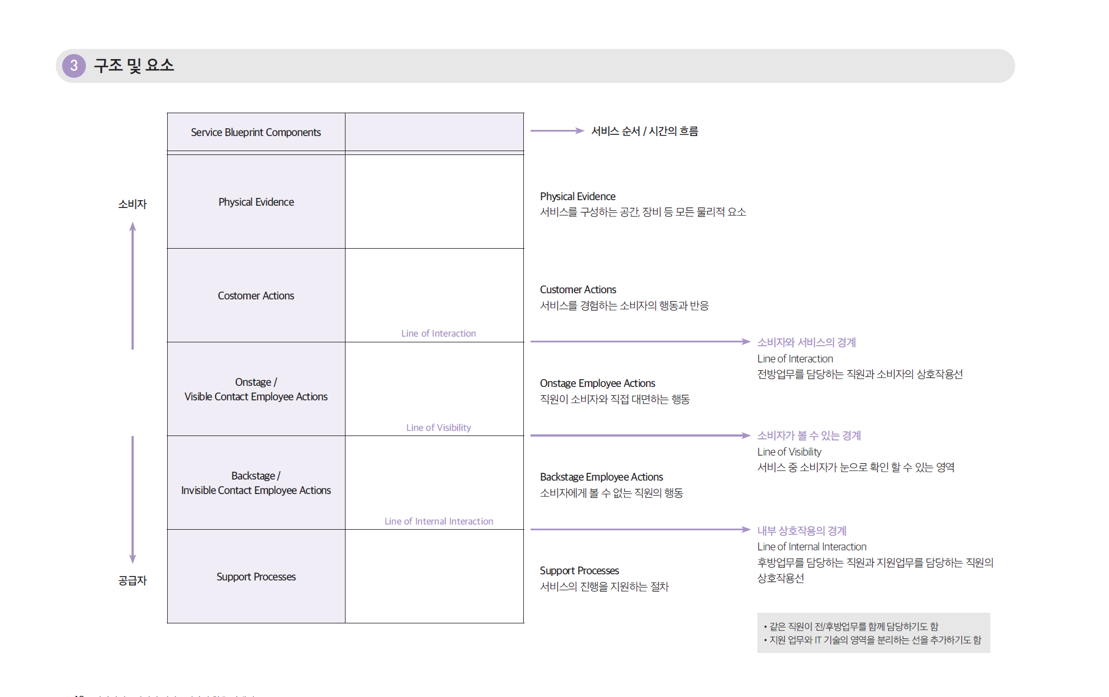
Task: Click the 구조 및 요소 section heading
Action: [134, 65]
